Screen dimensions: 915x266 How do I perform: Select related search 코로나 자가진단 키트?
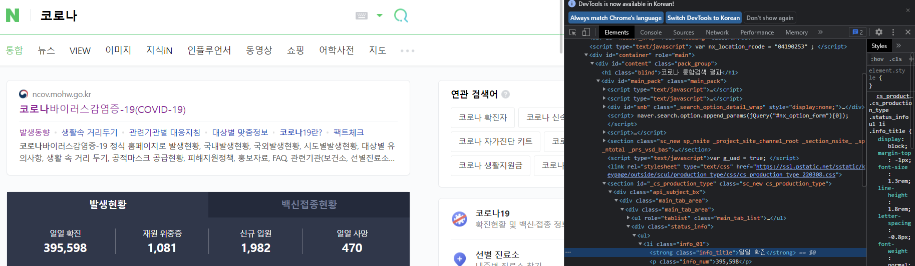coord(495,141)
